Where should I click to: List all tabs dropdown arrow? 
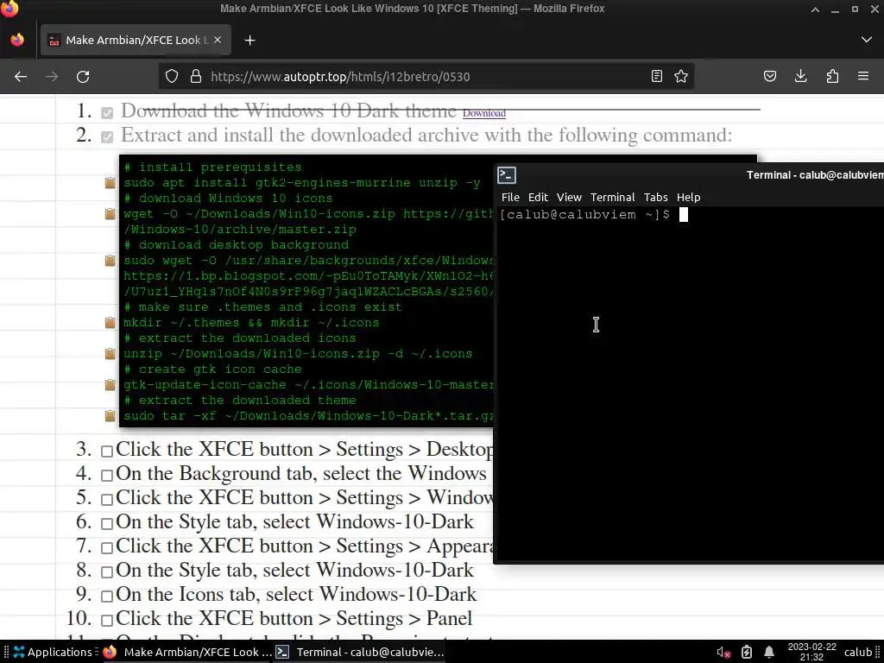[x=867, y=40]
